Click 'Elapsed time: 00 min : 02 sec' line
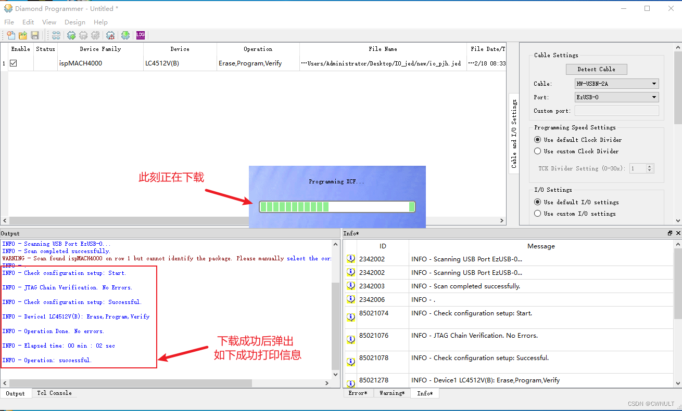Screen dimensions: 682x411 point(58,346)
